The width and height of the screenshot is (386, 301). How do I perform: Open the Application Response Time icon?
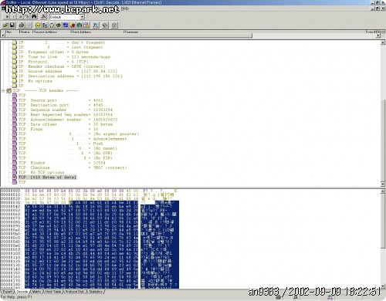59,25
